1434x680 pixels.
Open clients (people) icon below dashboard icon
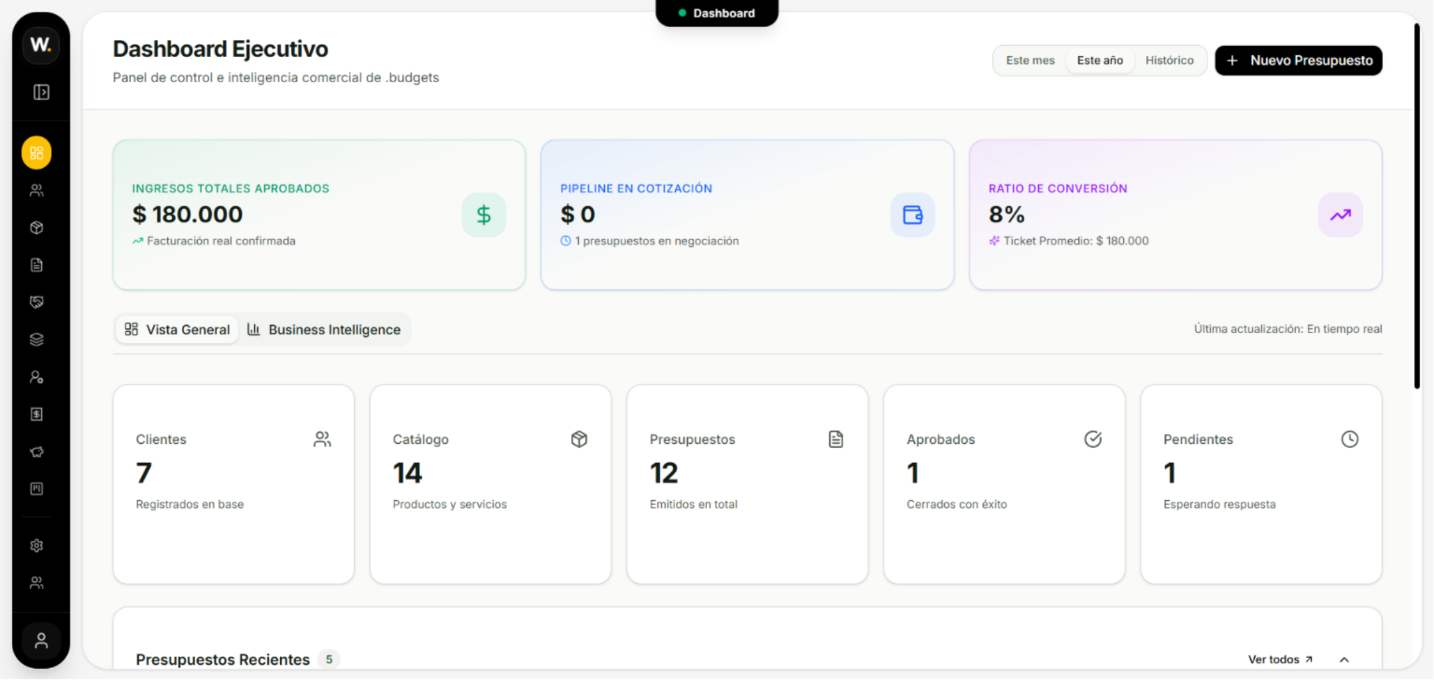coord(37,190)
